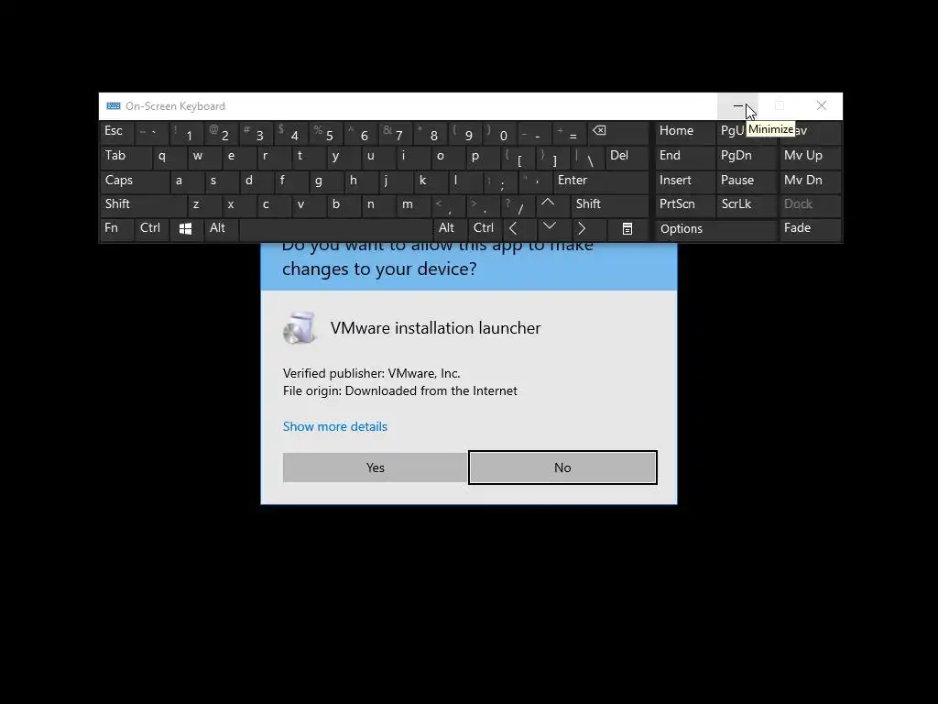The width and height of the screenshot is (938, 704).
Task: Click Yes to allow VMware launcher
Action: tap(375, 467)
